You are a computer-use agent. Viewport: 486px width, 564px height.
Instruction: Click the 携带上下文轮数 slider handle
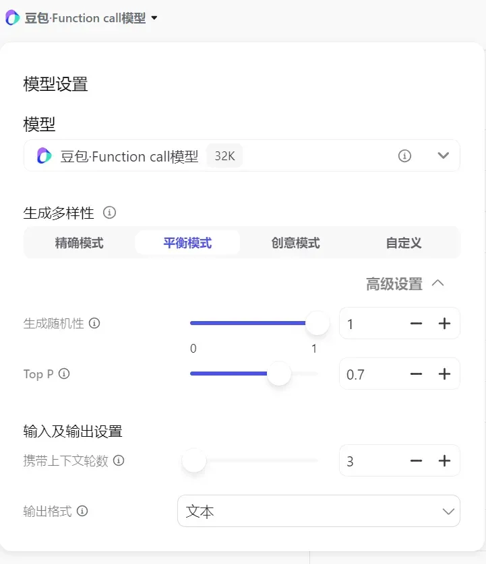194,460
